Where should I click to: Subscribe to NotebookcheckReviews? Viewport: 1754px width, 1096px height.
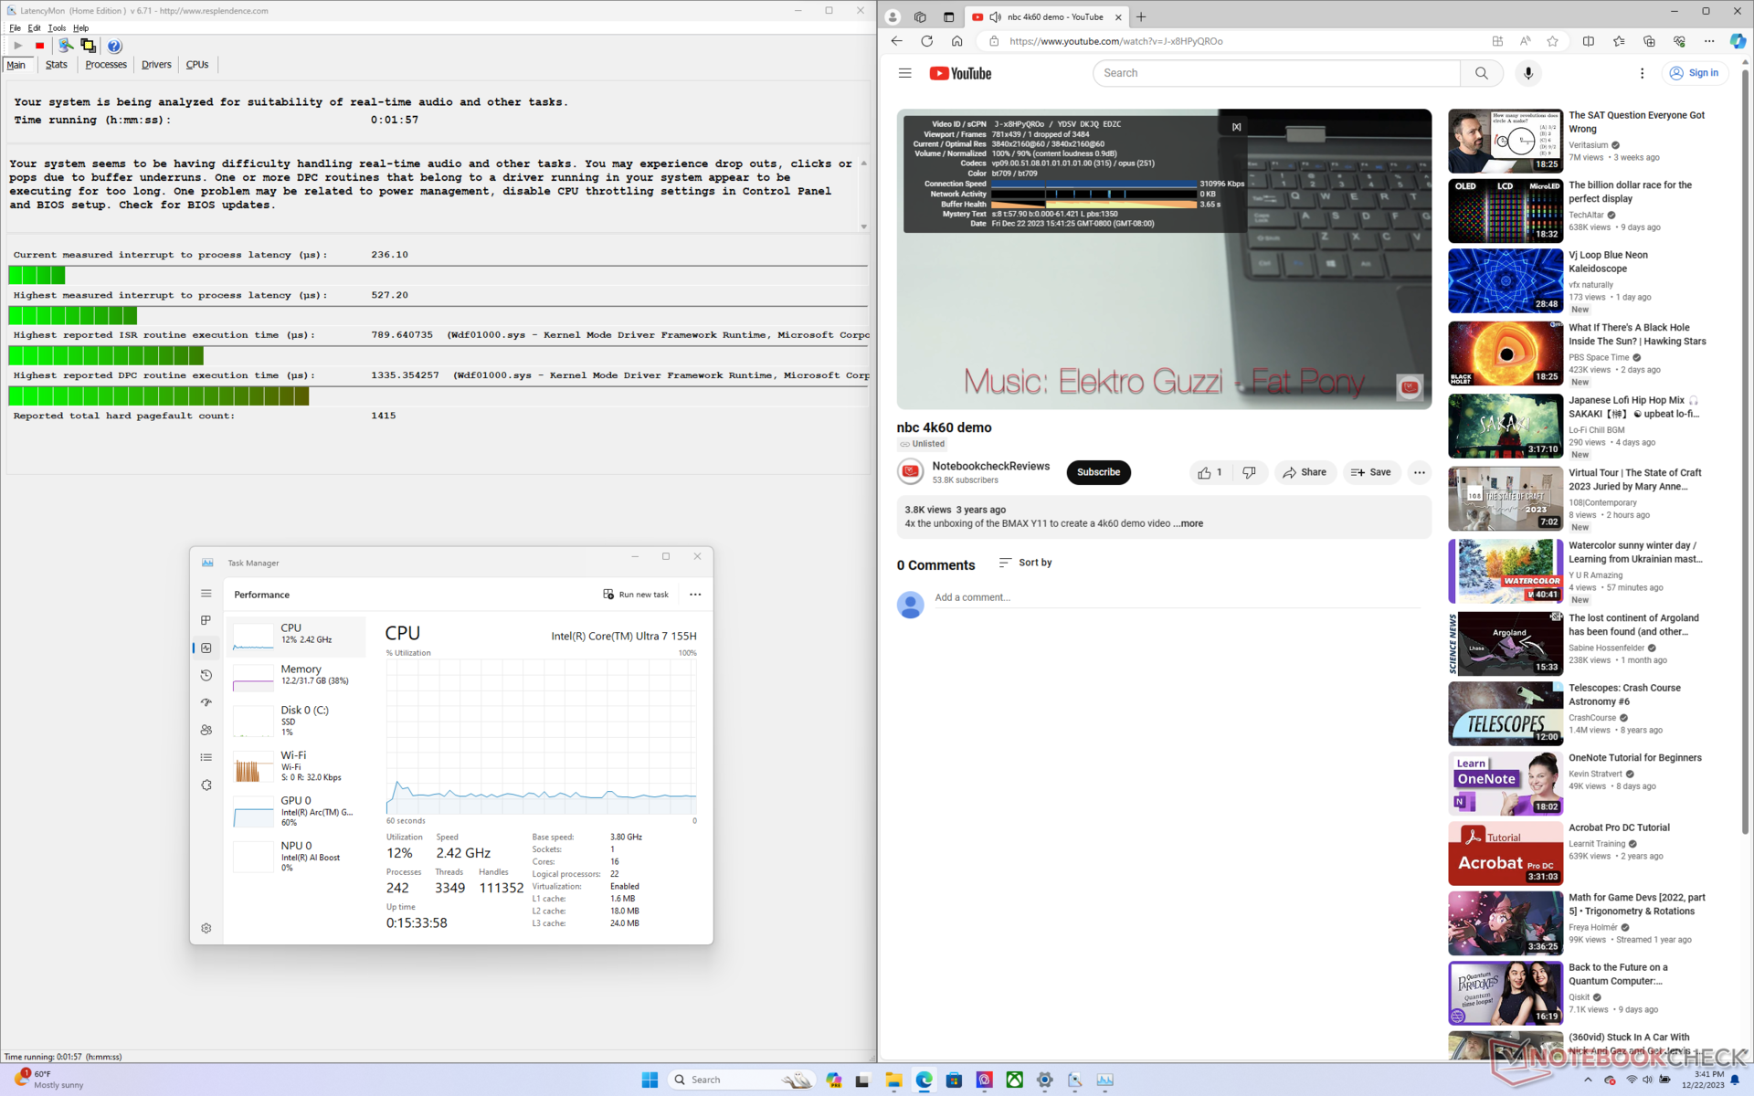click(x=1098, y=472)
